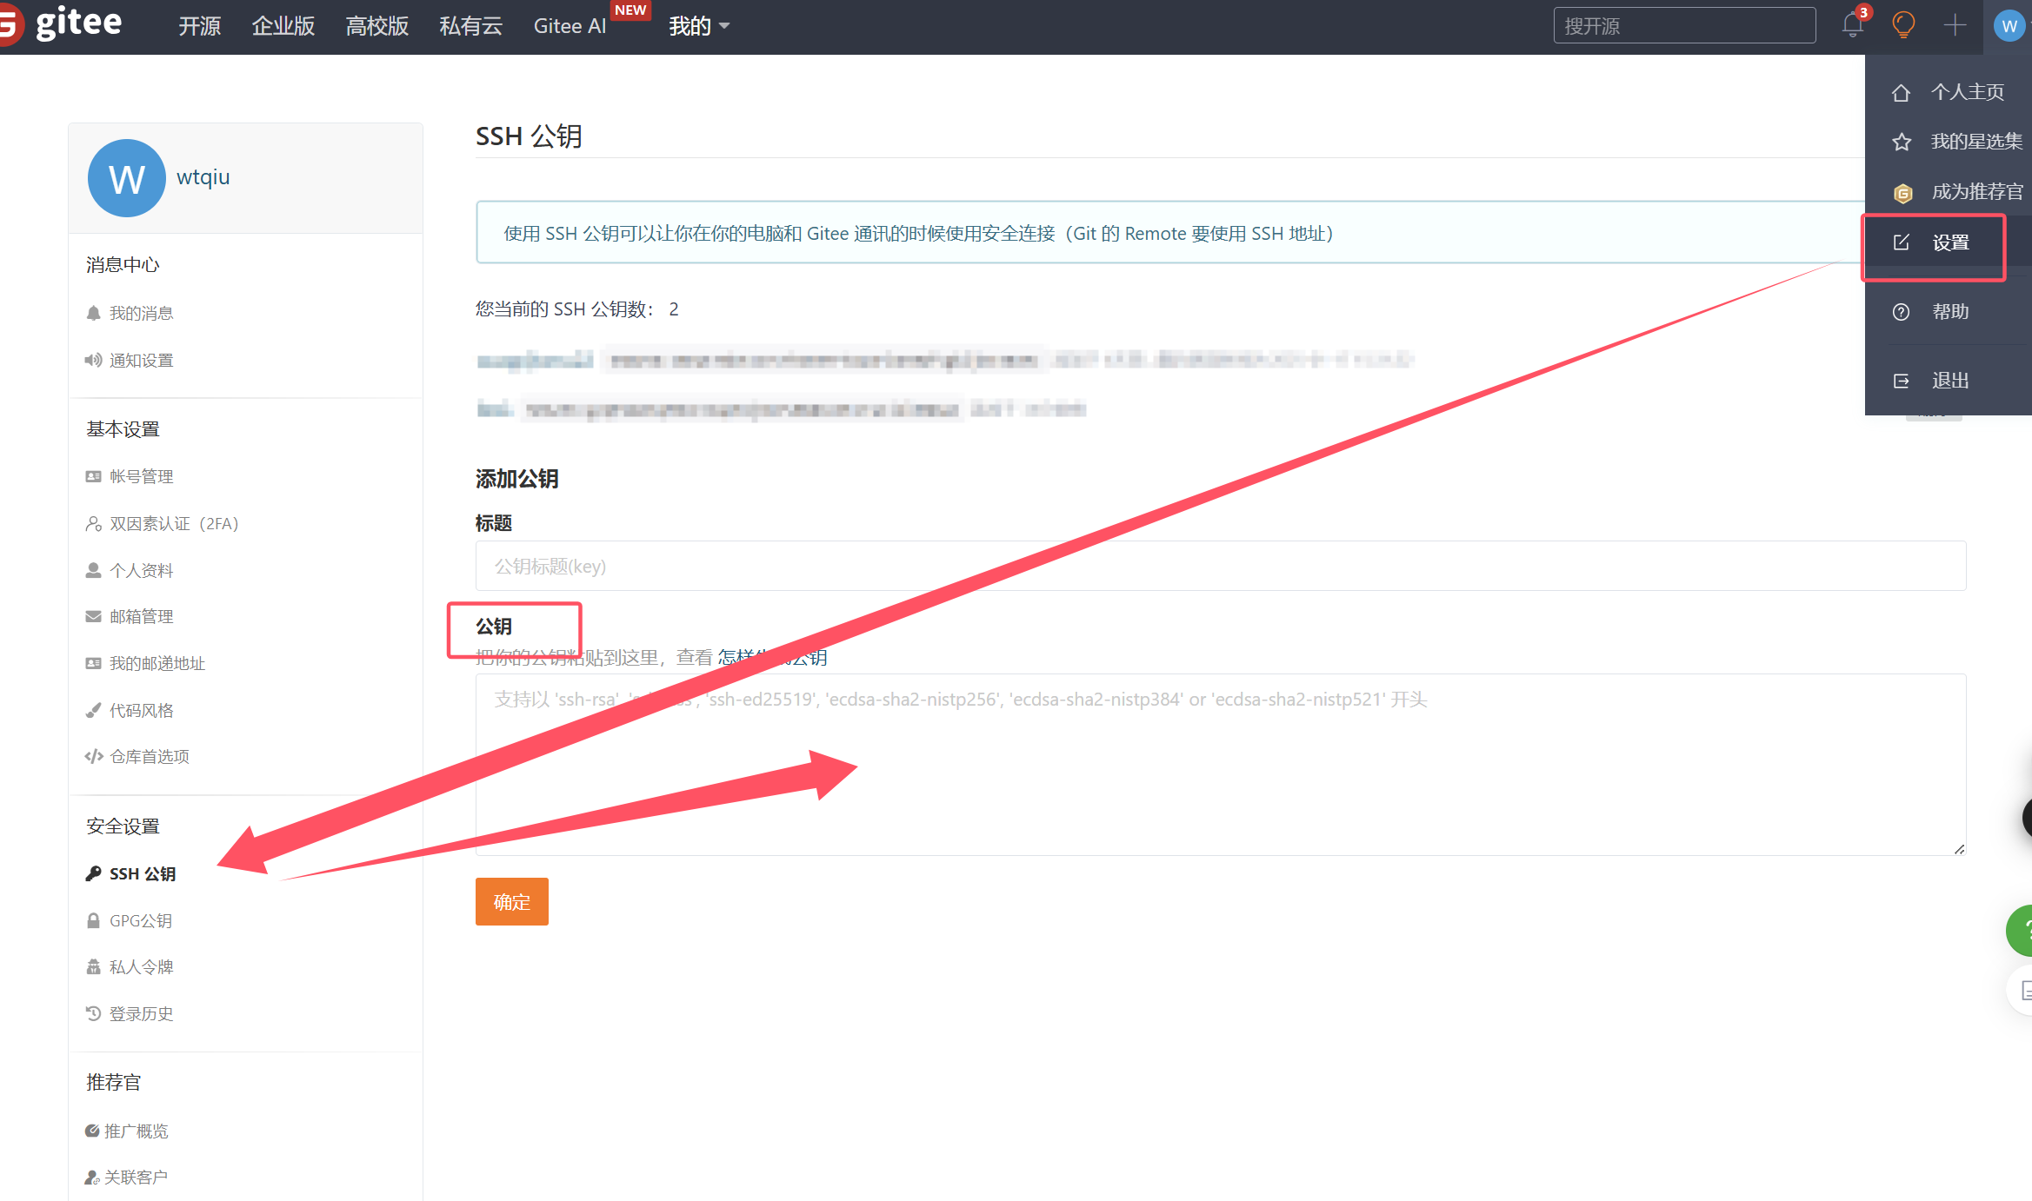Open the user avatar menu in header

point(2009,26)
